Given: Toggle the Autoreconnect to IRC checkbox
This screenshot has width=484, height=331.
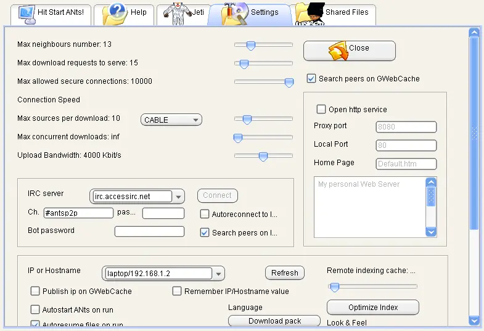Looking at the screenshot, I should pyautogui.click(x=204, y=214).
